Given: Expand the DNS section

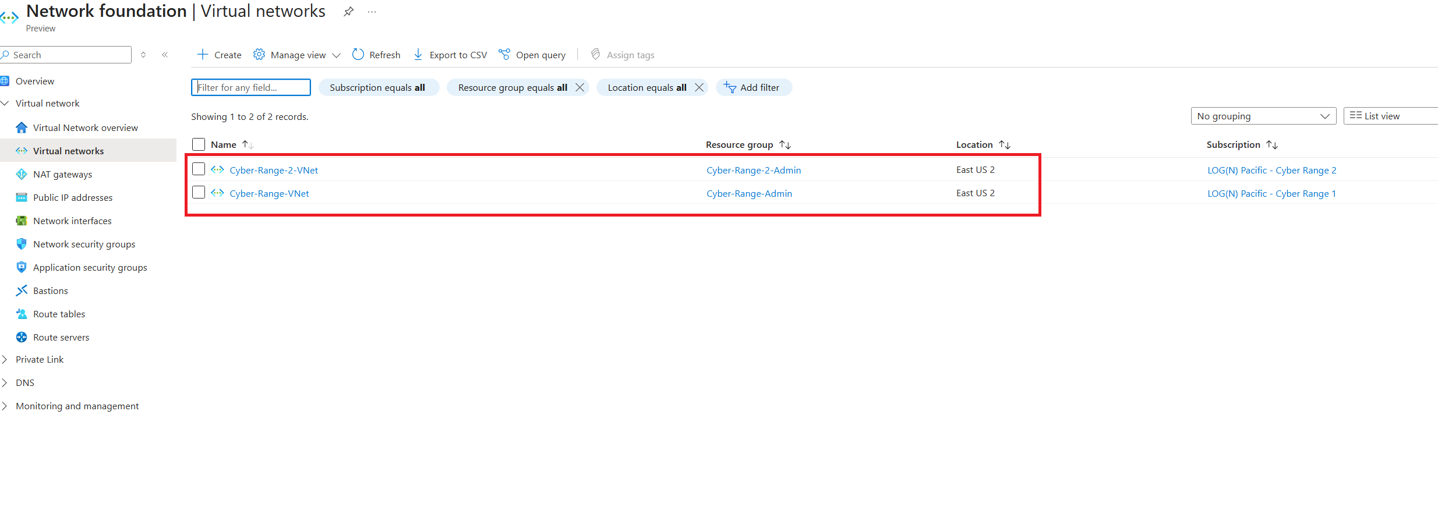Looking at the screenshot, I should pos(5,382).
